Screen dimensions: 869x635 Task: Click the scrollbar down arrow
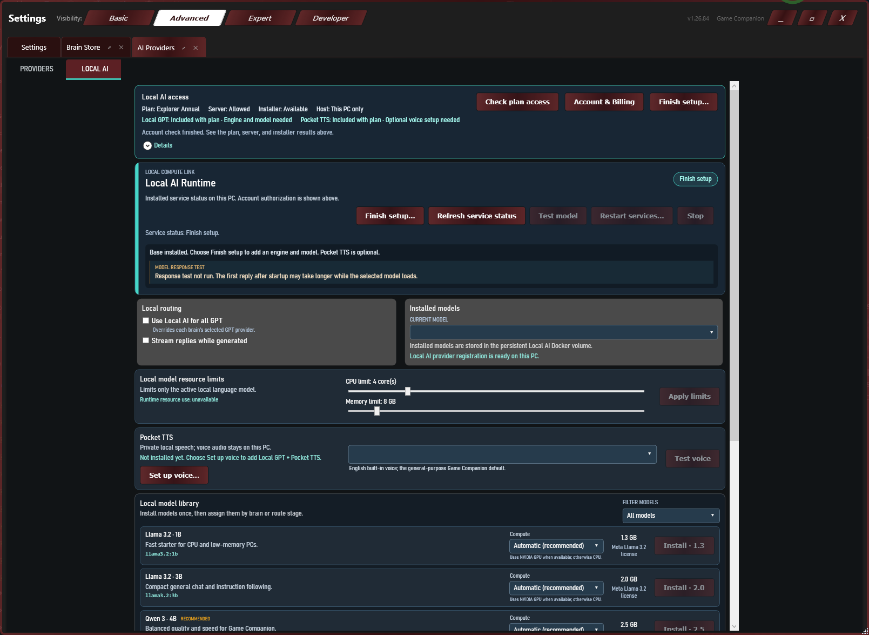coord(734,626)
